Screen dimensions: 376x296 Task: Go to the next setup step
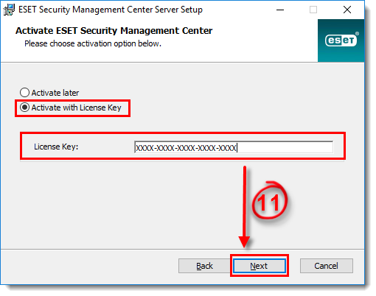pos(260,266)
